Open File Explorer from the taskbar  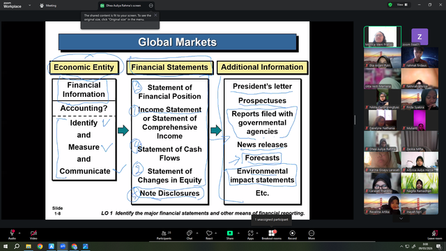29,246
